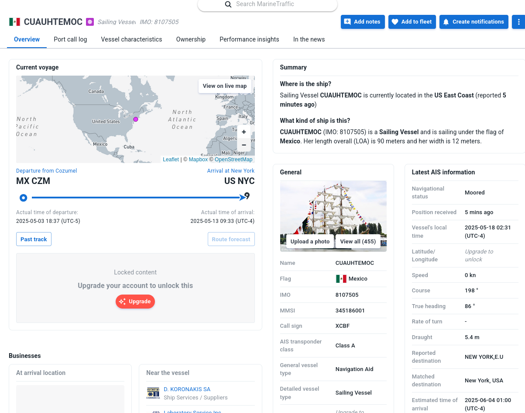The image size is (525, 413).
Task: Click the MMSI value 345186001
Action: (350, 311)
